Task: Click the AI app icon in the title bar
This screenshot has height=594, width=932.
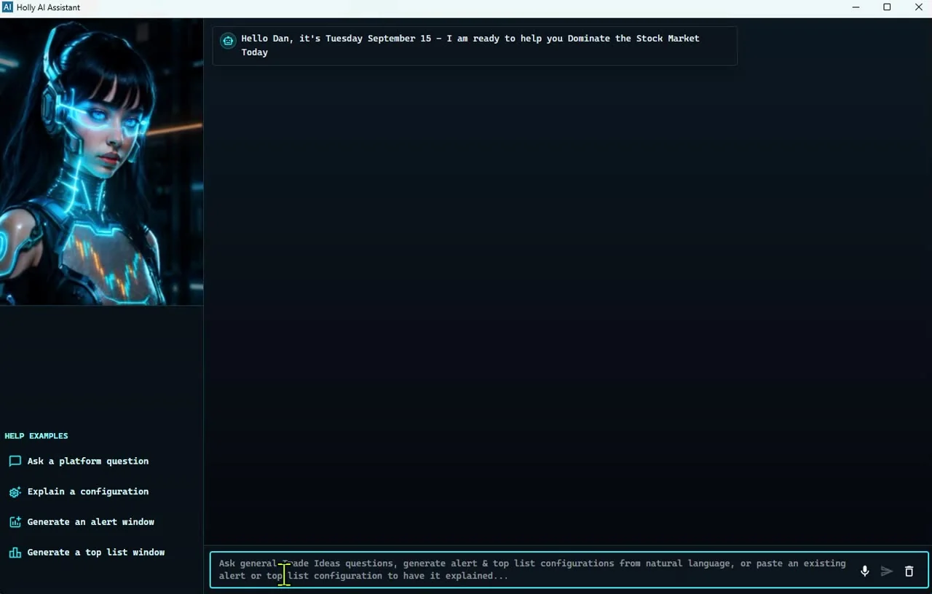Action: click(x=7, y=7)
